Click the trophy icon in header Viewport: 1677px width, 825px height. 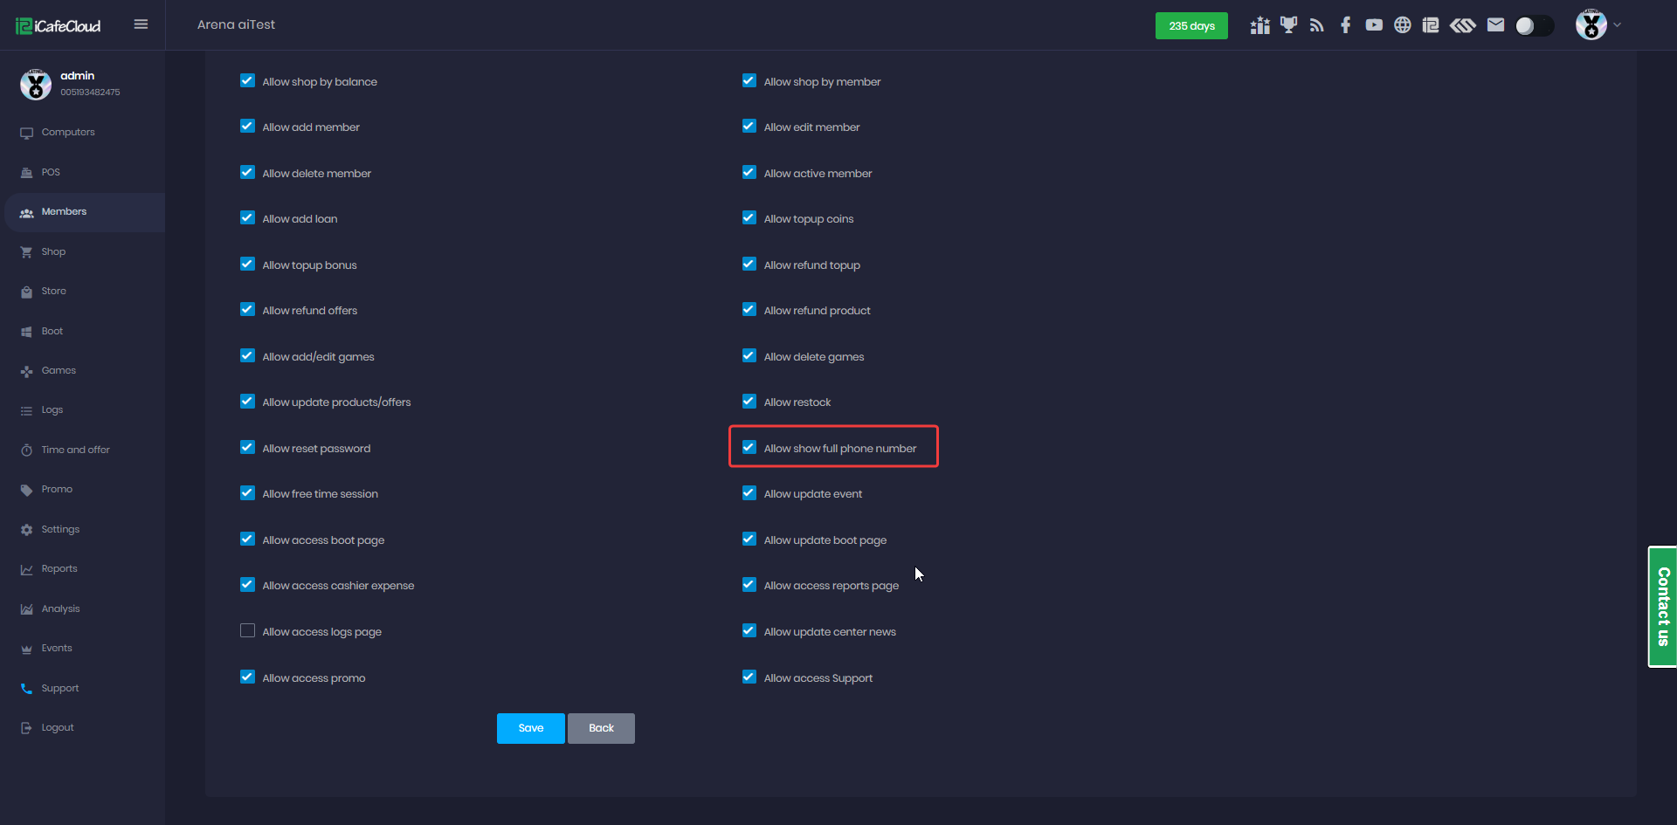click(x=1288, y=25)
